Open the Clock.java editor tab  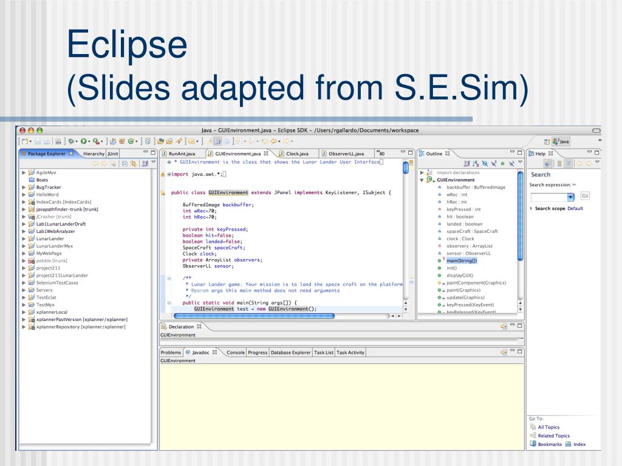click(x=297, y=154)
